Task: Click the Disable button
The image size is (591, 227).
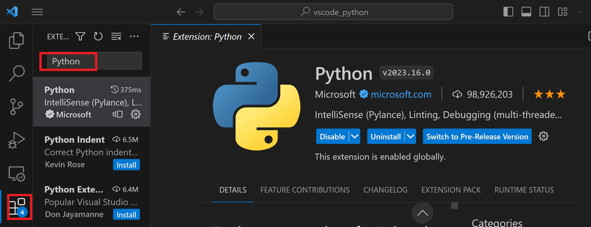Action: coord(332,137)
